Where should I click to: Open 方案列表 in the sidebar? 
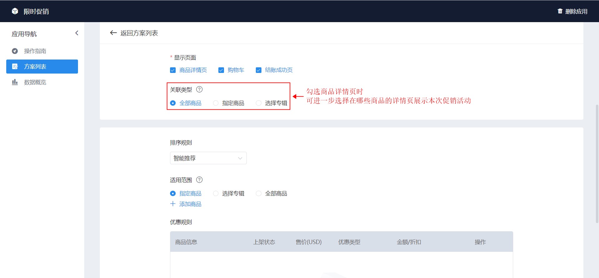pyautogui.click(x=42, y=66)
